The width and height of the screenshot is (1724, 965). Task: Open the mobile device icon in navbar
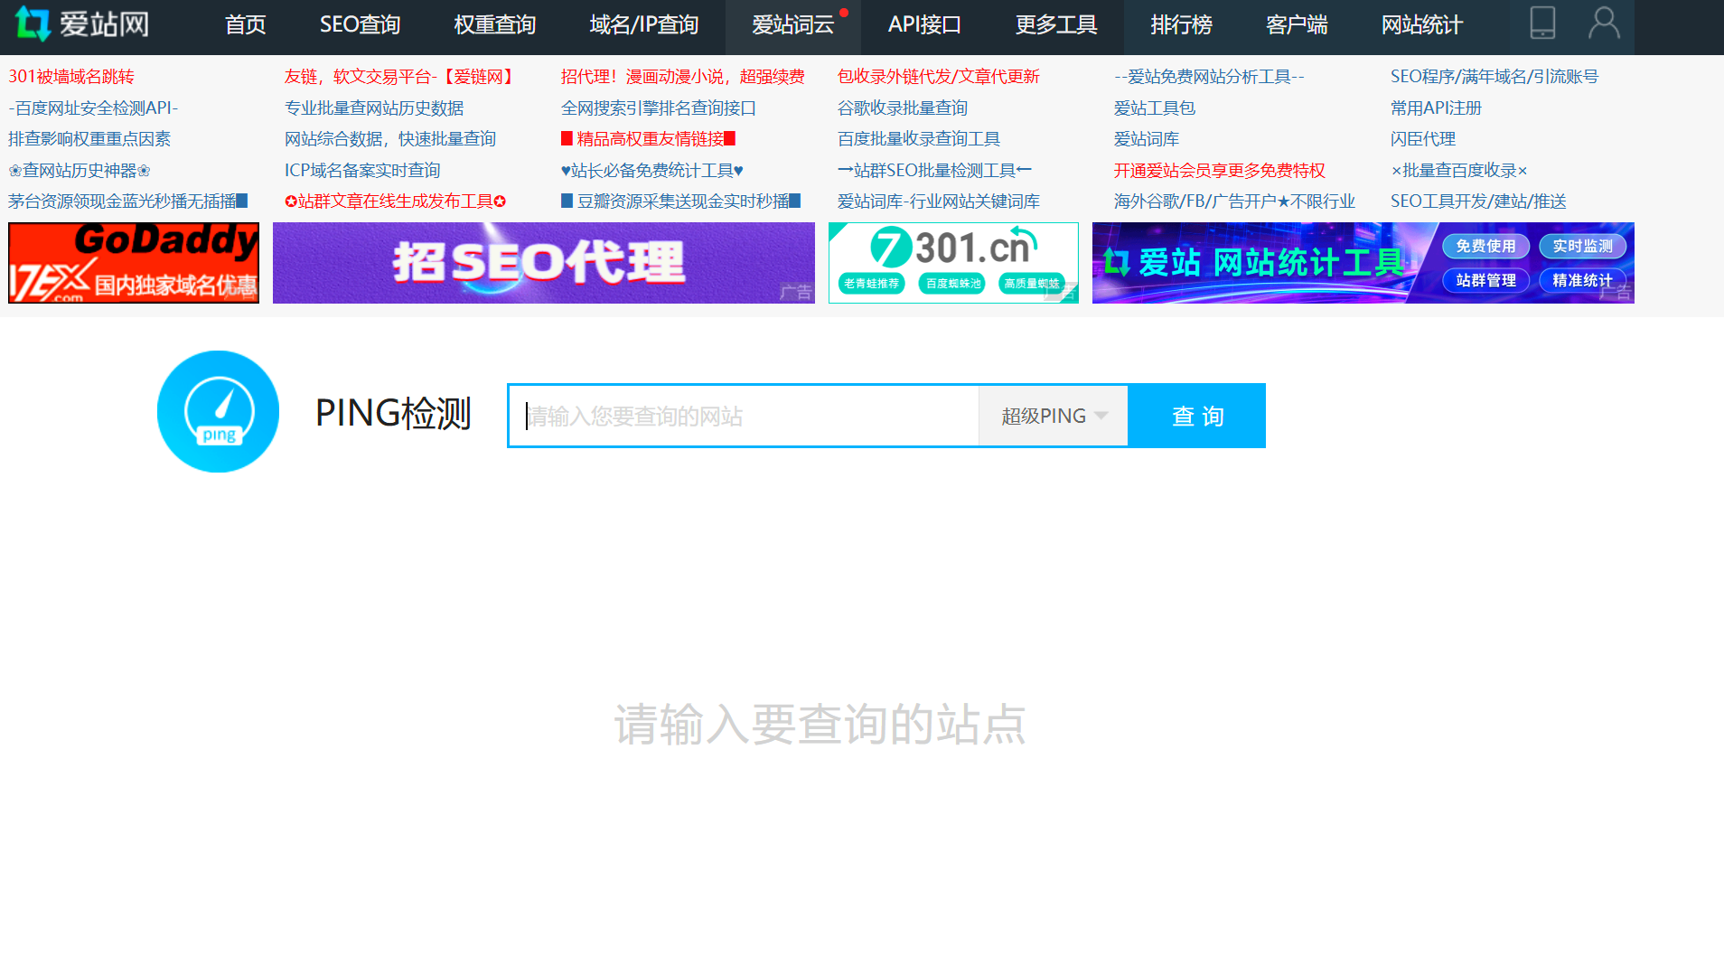pos(1542,23)
